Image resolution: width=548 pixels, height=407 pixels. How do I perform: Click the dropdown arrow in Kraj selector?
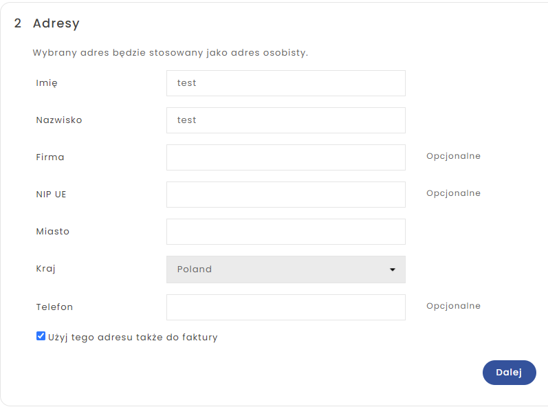click(x=393, y=269)
